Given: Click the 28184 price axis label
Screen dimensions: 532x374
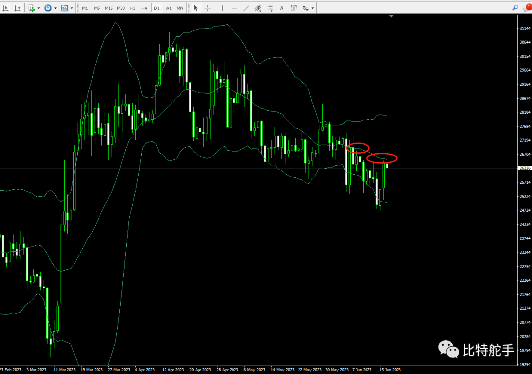Looking at the screenshot, I should pyautogui.click(x=525, y=112).
